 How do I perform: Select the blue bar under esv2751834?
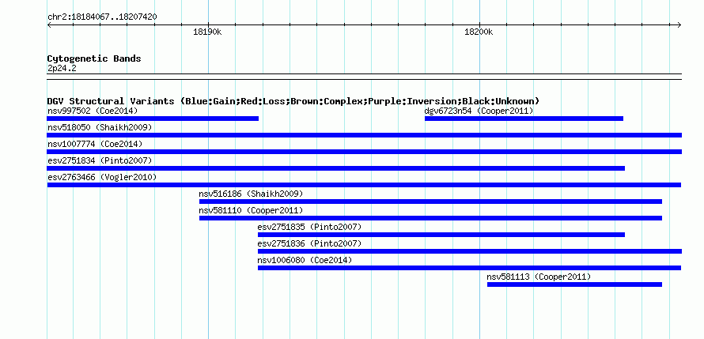tap(336, 168)
